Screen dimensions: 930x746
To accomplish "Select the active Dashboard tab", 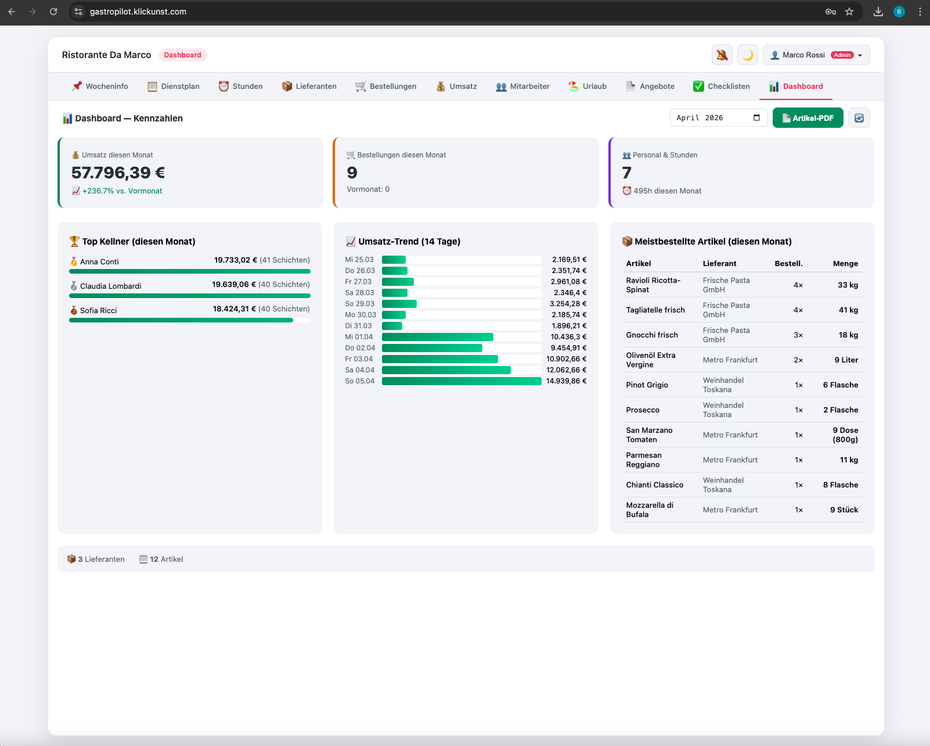I will (x=796, y=87).
